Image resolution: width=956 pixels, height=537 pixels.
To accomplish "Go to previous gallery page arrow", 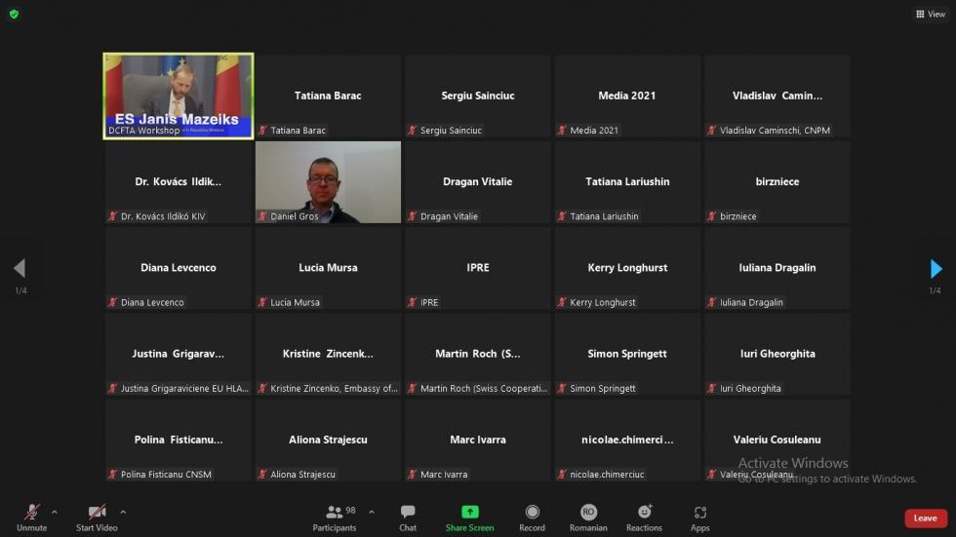I will [20, 269].
